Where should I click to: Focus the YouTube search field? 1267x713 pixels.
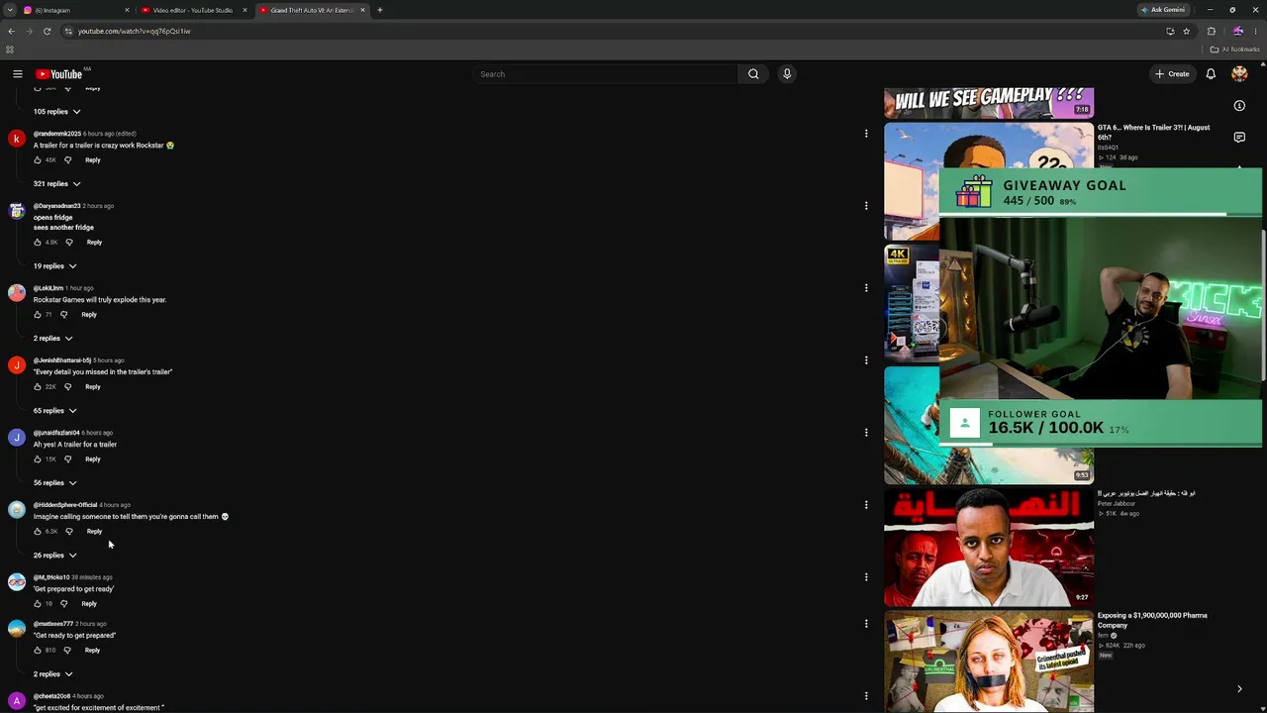point(605,74)
